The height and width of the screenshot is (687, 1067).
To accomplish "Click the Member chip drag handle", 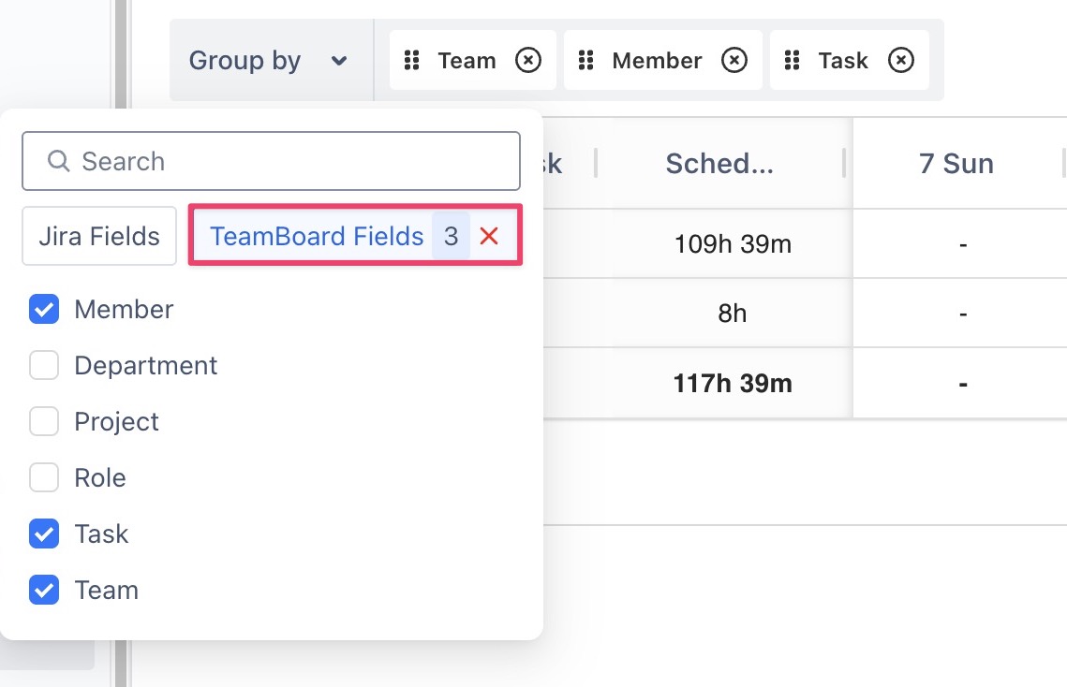I will tap(586, 61).
